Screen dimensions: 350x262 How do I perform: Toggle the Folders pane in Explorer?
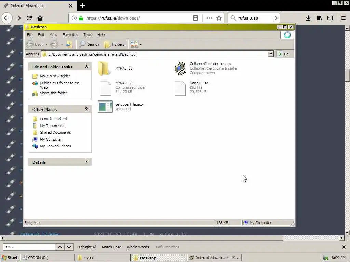[114, 44]
